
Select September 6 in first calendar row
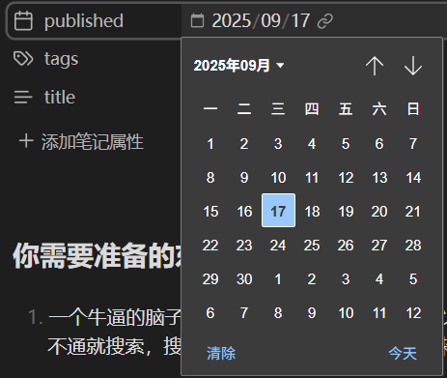379,144
